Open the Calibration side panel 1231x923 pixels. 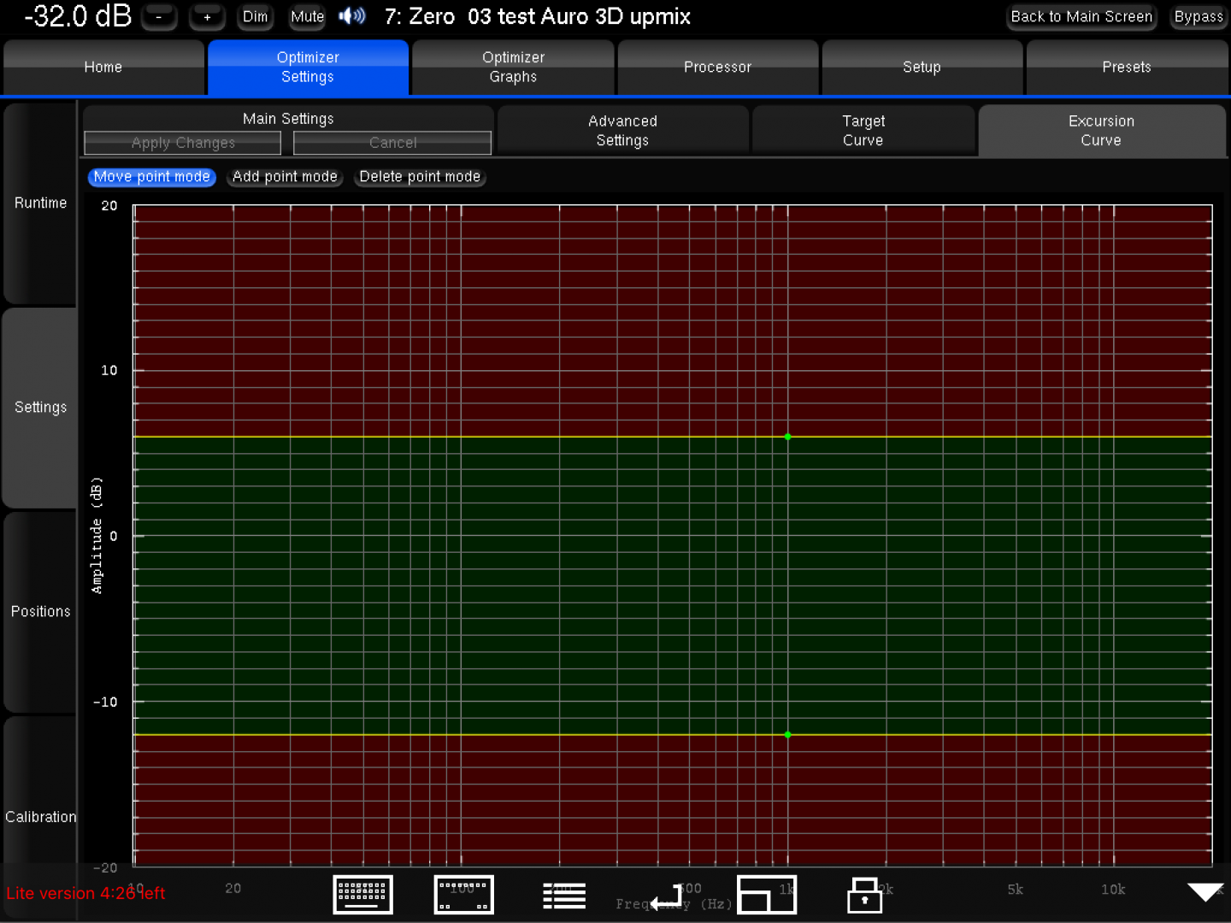click(x=40, y=816)
